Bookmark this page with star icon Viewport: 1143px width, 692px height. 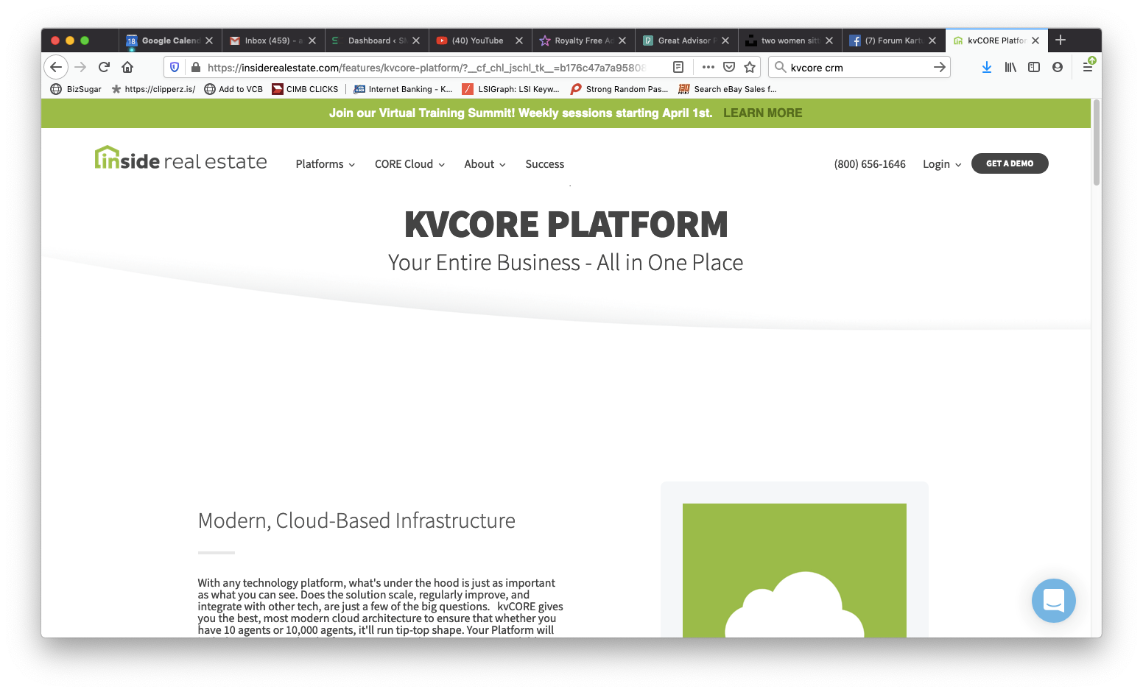pyautogui.click(x=750, y=67)
